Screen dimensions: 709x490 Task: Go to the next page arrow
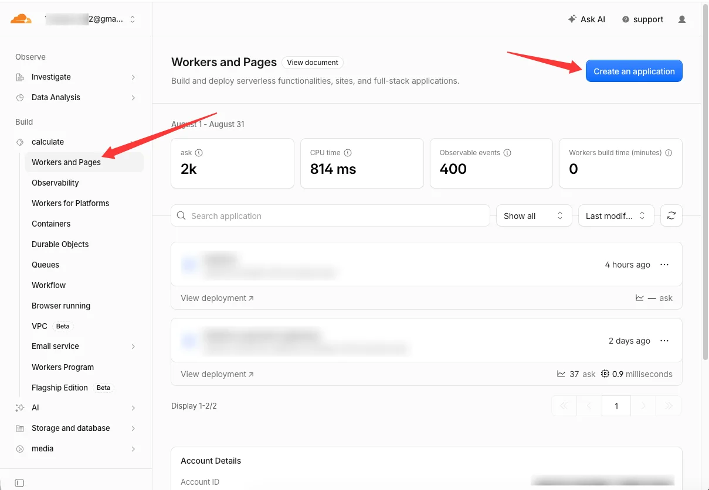point(643,406)
